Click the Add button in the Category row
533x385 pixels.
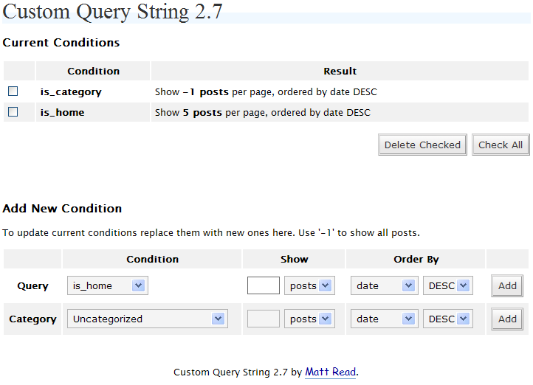507,319
